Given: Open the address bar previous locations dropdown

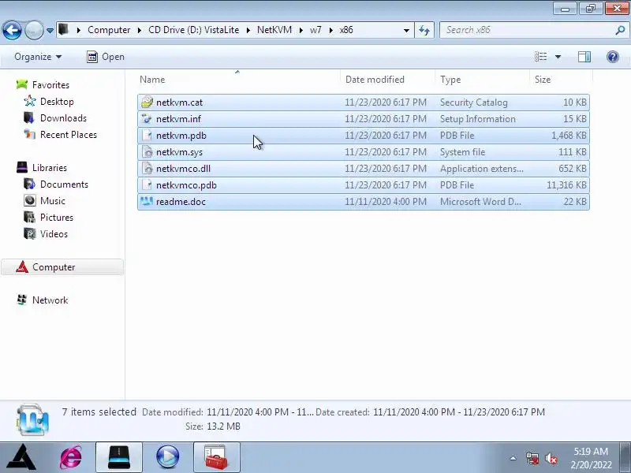Looking at the screenshot, I should 406,30.
